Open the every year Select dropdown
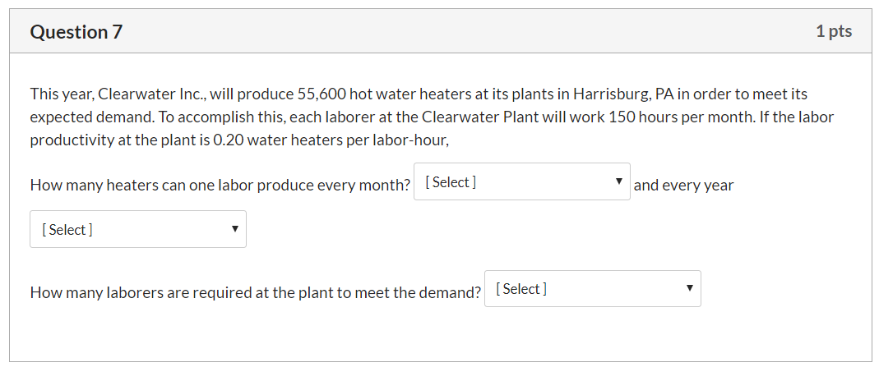The height and width of the screenshot is (367, 879). point(138,229)
